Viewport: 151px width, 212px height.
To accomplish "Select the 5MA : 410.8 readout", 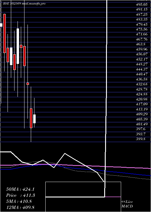I will pyautogui.click(x=19, y=201).
